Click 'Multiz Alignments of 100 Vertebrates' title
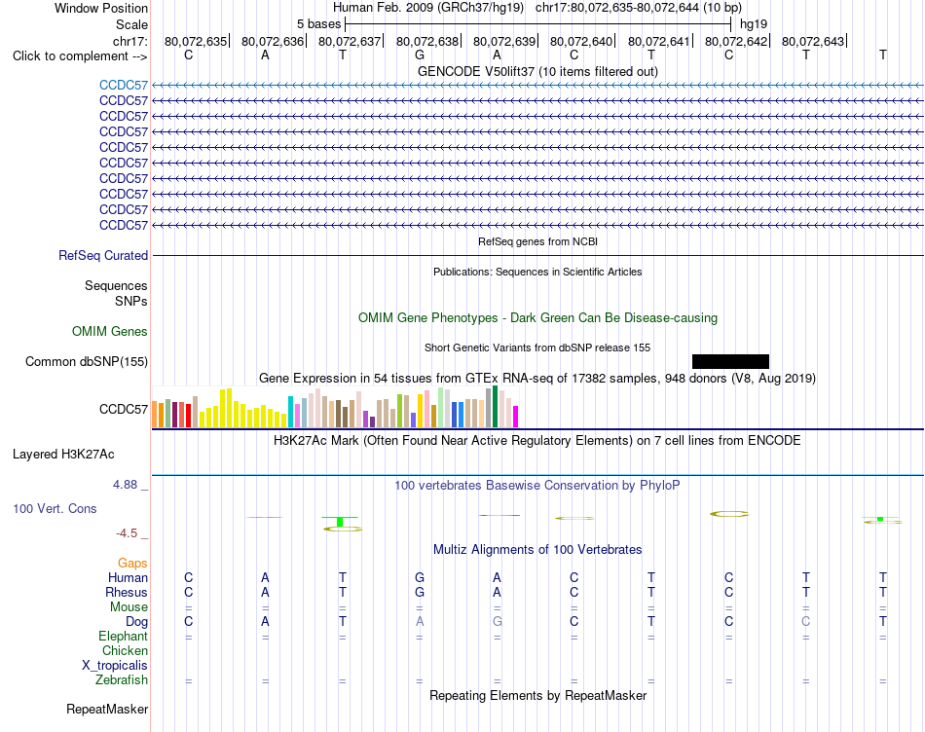This screenshot has height=732, width=925. pos(537,550)
